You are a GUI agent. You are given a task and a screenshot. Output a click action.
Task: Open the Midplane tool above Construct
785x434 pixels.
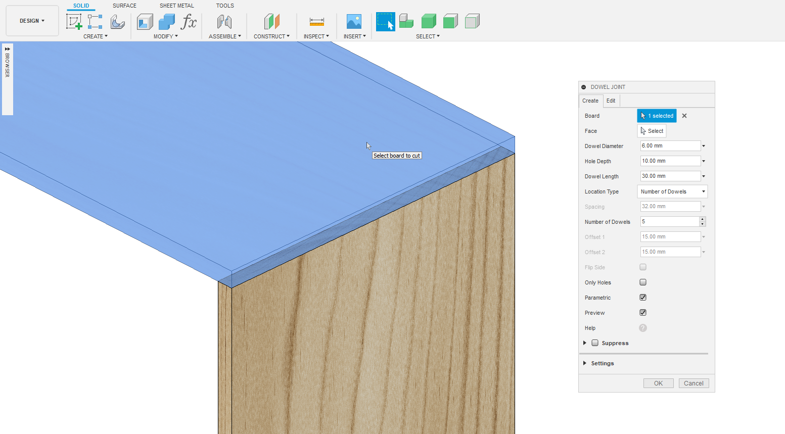click(271, 22)
